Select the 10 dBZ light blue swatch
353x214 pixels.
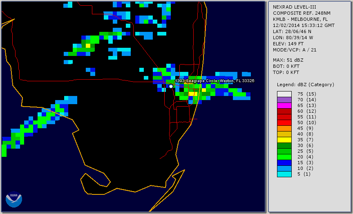coord(284,169)
